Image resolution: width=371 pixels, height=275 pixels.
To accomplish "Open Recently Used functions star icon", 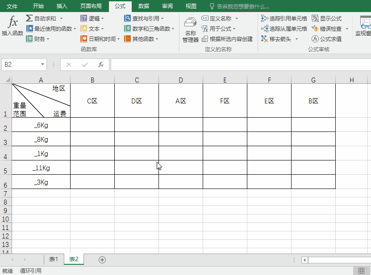I will click(29, 29).
